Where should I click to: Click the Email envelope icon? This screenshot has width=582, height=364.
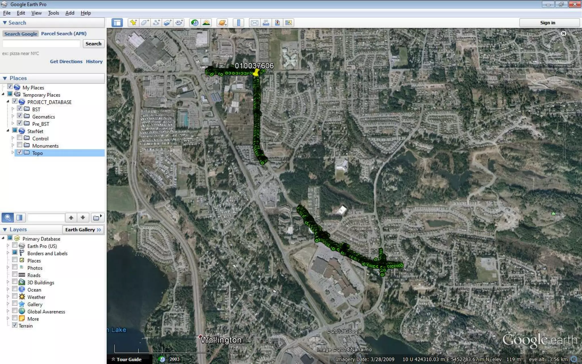pos(254,23)
